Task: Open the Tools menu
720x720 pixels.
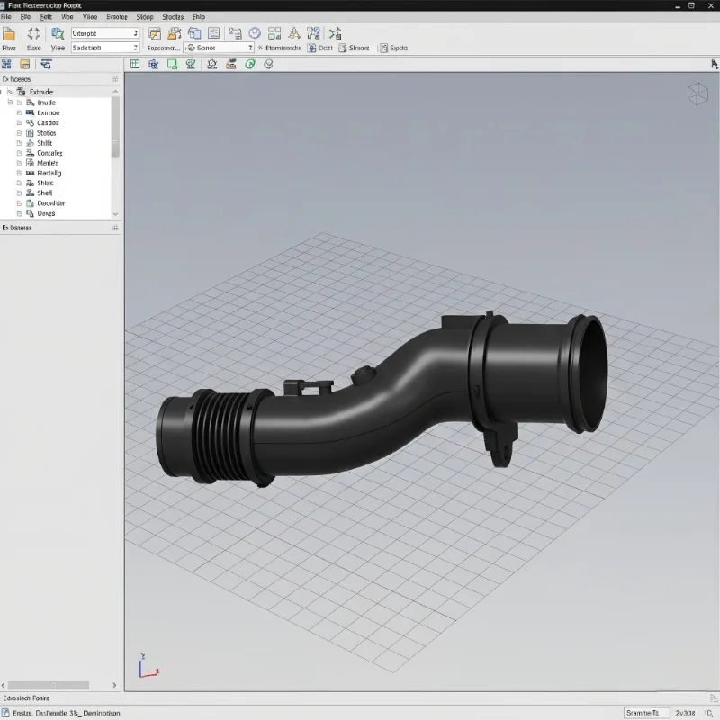Action: tap(172, 16)
